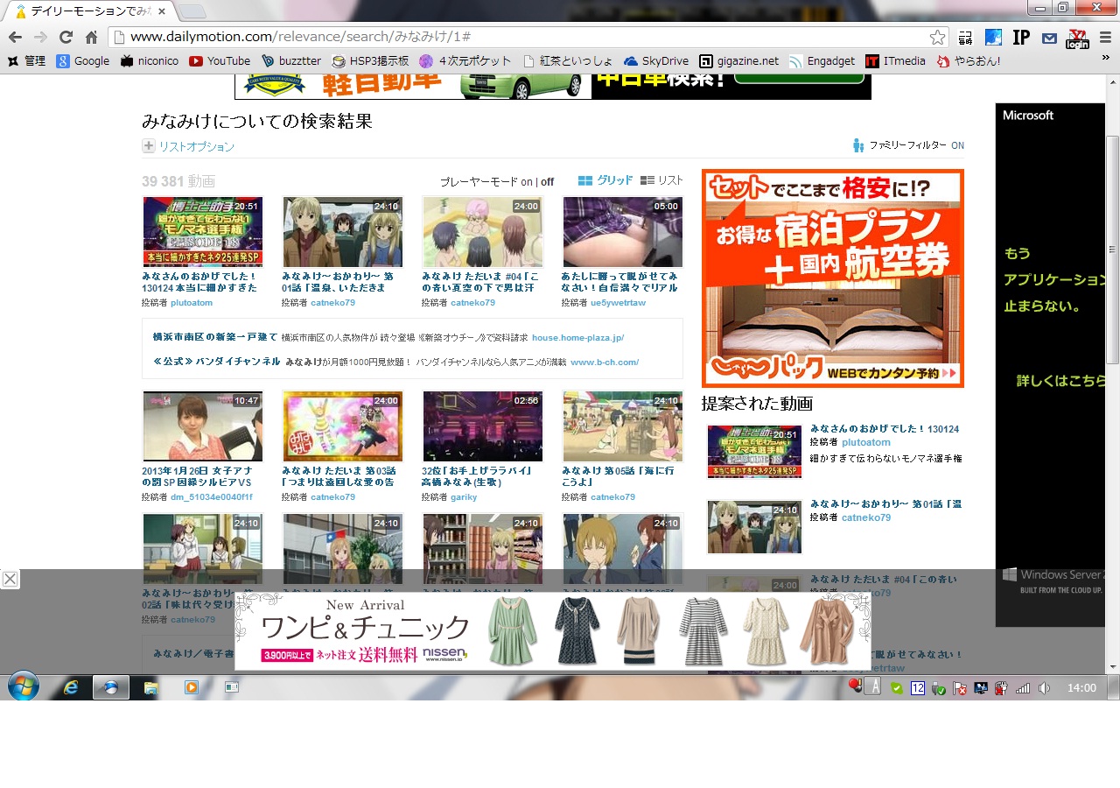
Task: Open the 4次元ポケット bookmark
Action: point(465,61)
